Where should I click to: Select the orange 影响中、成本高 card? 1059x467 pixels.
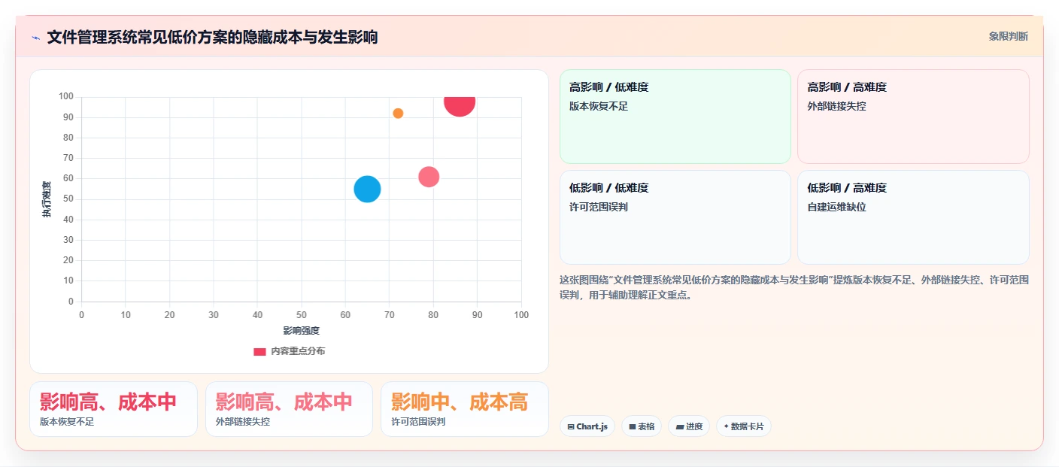pos(464,409)
